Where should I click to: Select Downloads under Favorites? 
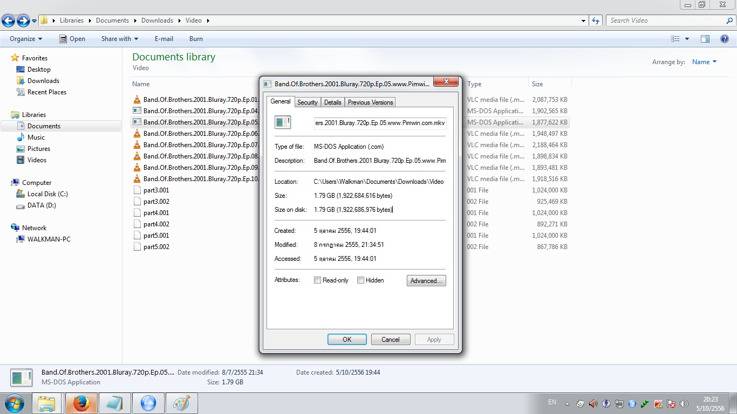click(x=43, y=81)
